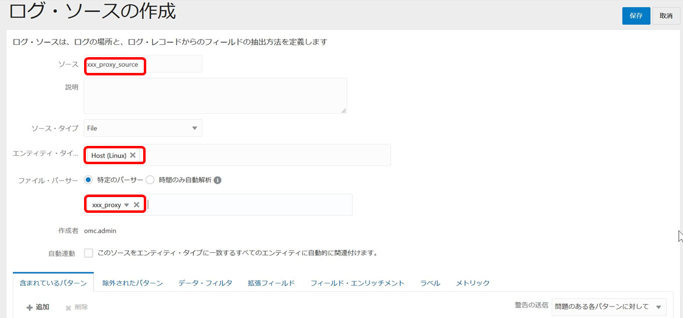
Task: Click the omc.admin creator text
Action: coord(100,230)
